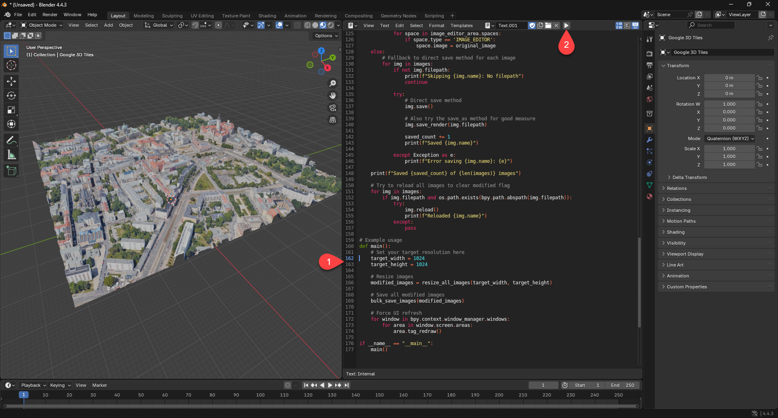Open a text file with folder icon
Image resolution: width=778 pixels, height=418 pixels.
[x=548, y=26]
